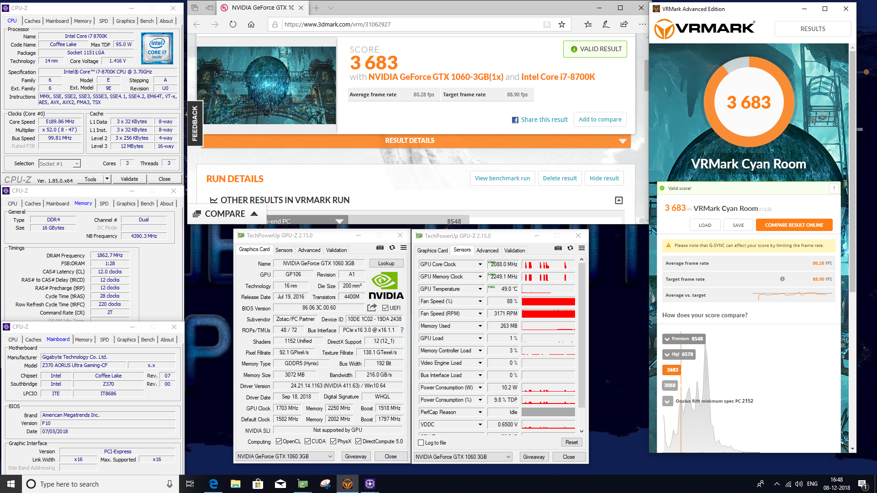Click the camera icon in the GPU-Z Sensors window
Image resolution: width=877 pixels, height=493 pixels.
[558, 248]
